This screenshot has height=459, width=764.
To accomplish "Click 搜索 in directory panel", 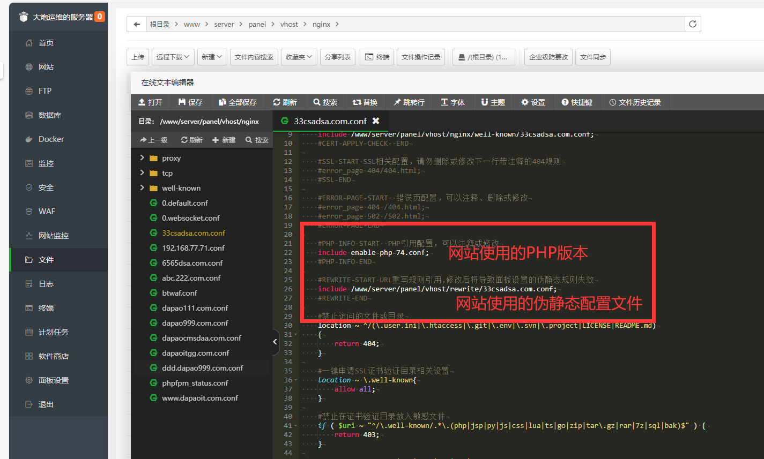I will pyautogui.click(x=257, y=140).
